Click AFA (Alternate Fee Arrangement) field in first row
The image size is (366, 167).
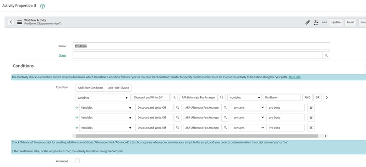tap(198, 98)
